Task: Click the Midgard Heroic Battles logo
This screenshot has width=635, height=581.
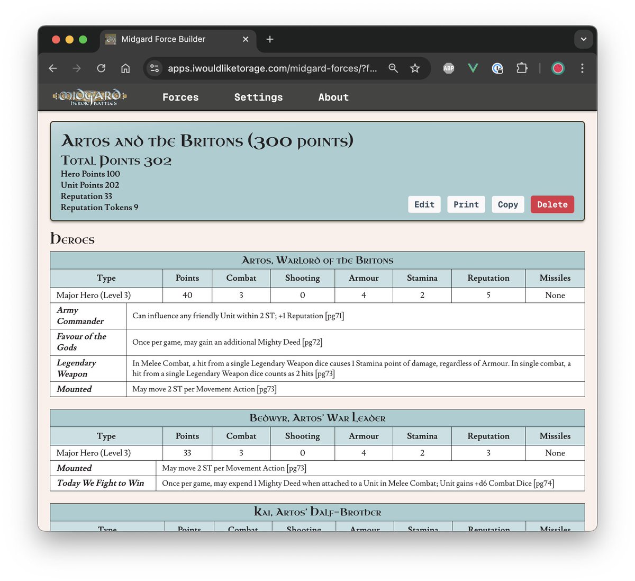Action: click(89, 97)
